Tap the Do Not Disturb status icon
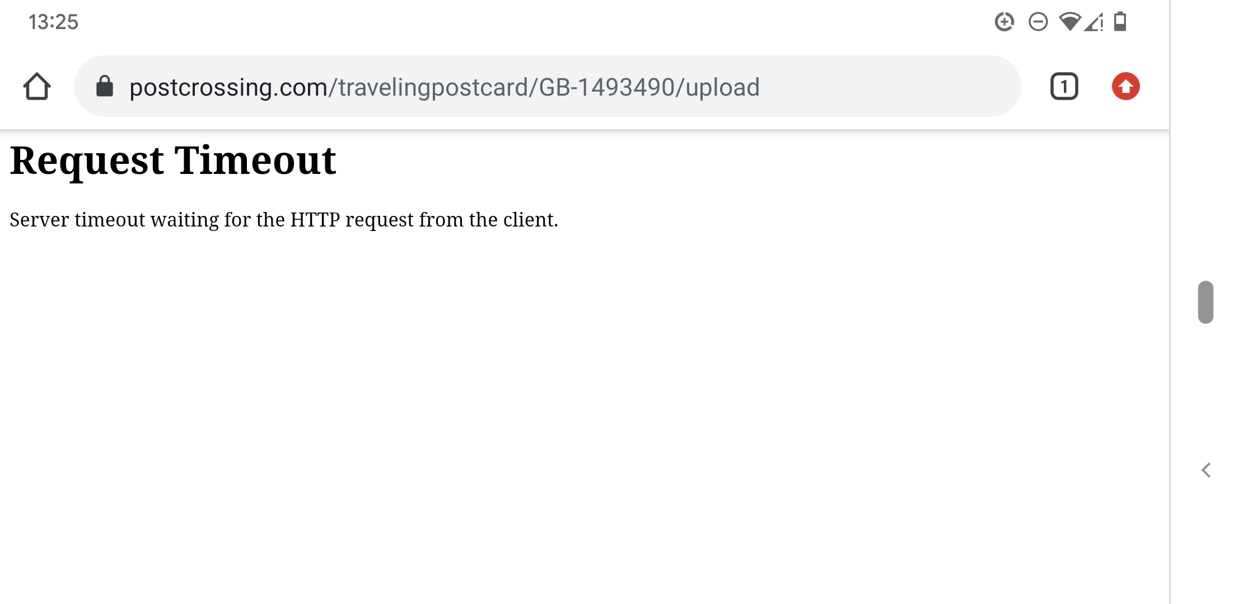 [x=1038, y=22]
